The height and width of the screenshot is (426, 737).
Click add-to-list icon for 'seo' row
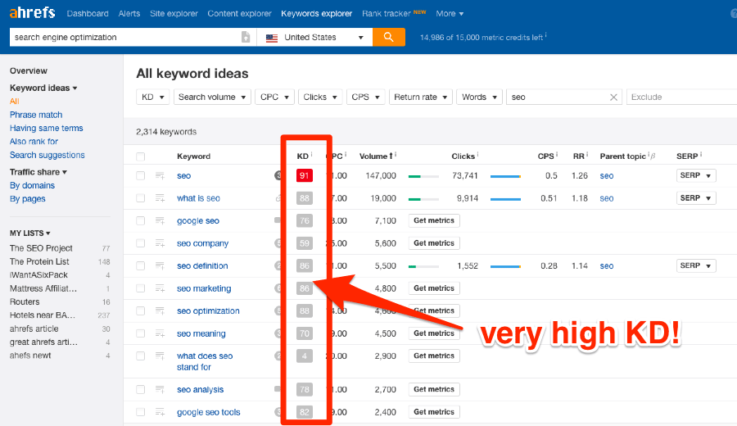click(x=160, y=176)
